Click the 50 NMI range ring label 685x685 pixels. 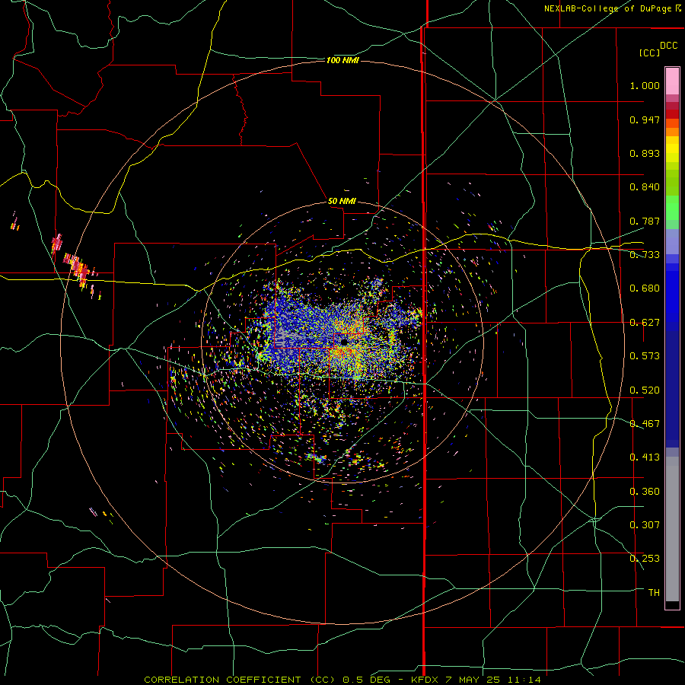[342, 202]
